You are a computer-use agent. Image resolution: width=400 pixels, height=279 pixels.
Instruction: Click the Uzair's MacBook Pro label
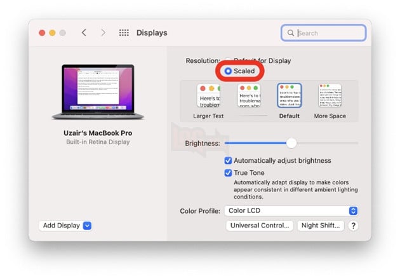[x=98, y=133]
